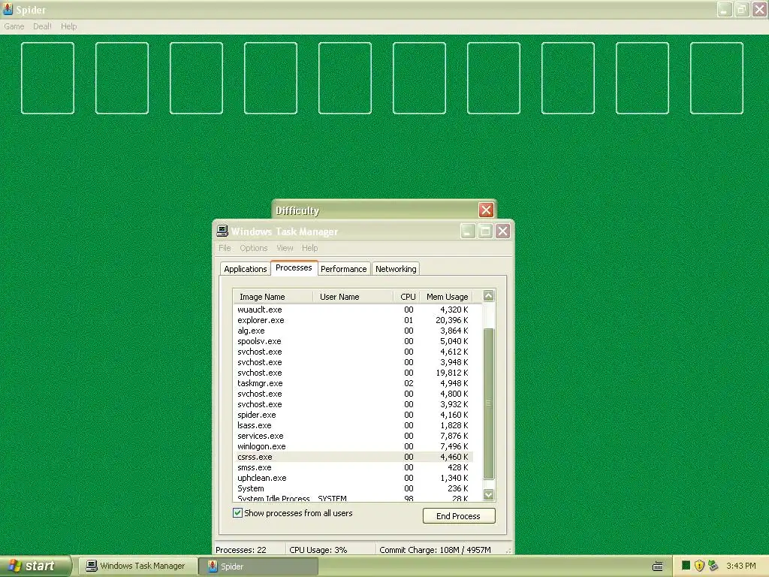Sort by Image Name column header

point(273,297)
